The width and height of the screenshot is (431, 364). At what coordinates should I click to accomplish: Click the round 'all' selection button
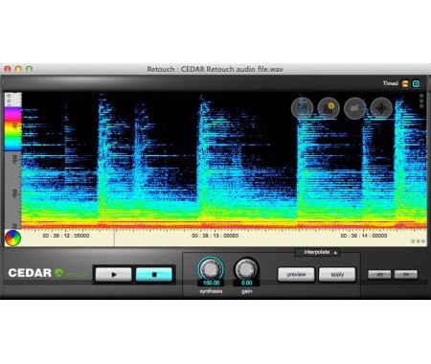(354, 108)
